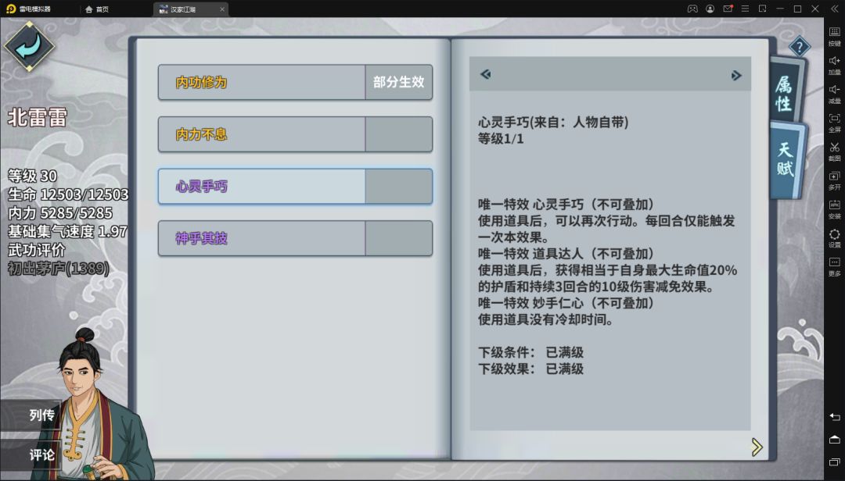
Task: Switch to the 天赋 bookmark tab
Action: pos(787,159)
